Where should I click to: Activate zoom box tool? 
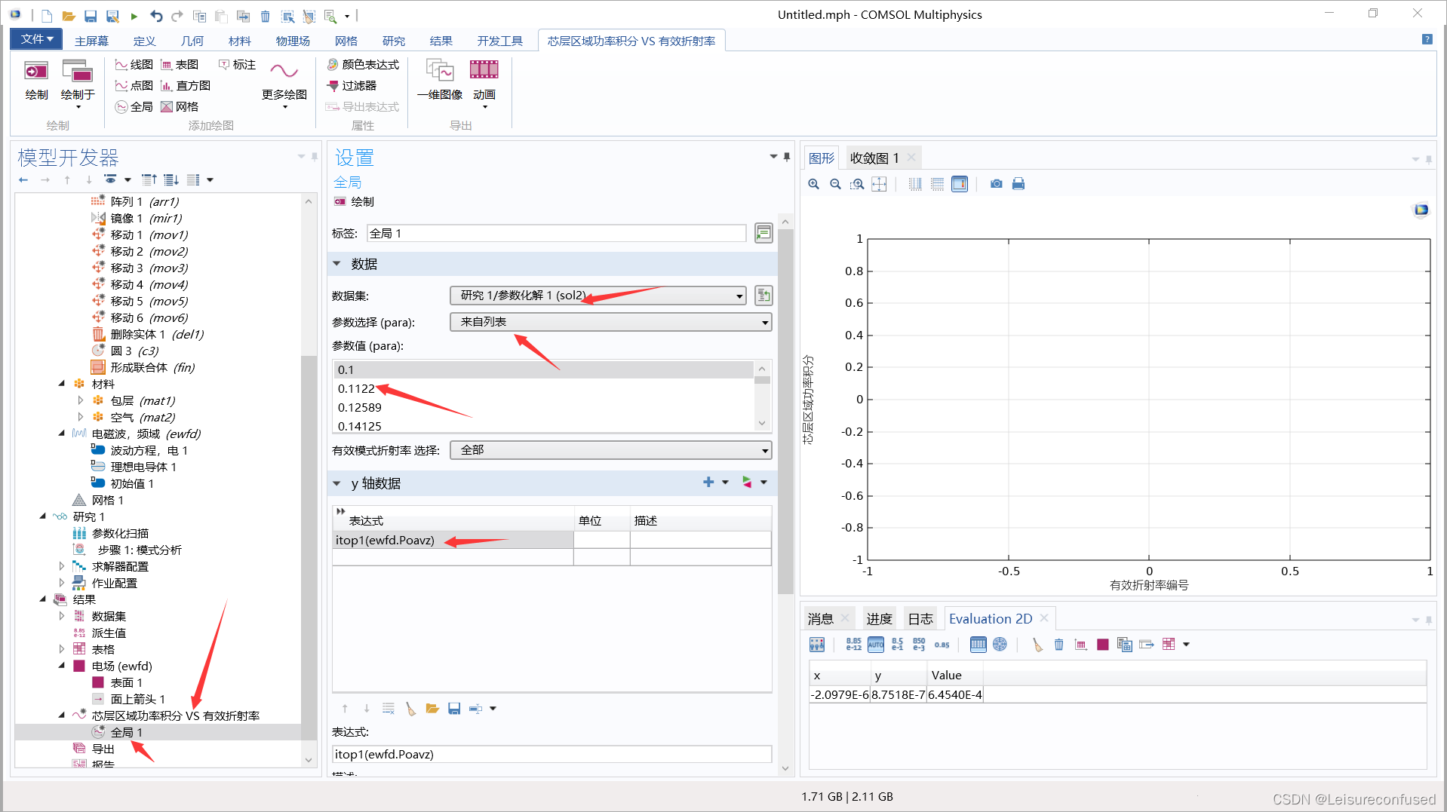tap(857, 184)
